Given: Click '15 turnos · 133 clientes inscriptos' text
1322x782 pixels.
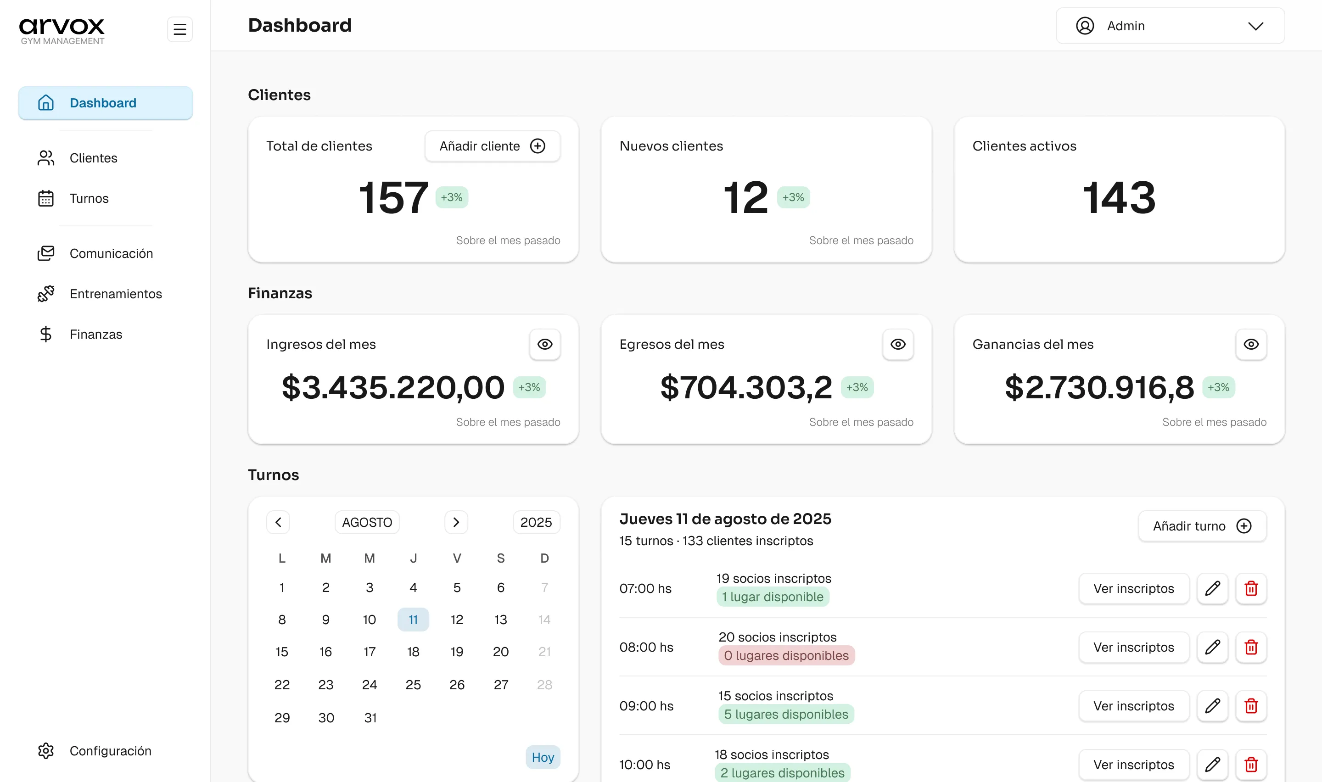Looking at the screenshot, I should [716, 541].
